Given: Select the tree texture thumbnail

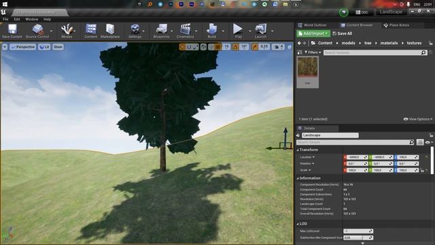Looking at the screenshot, I should 308,72.
